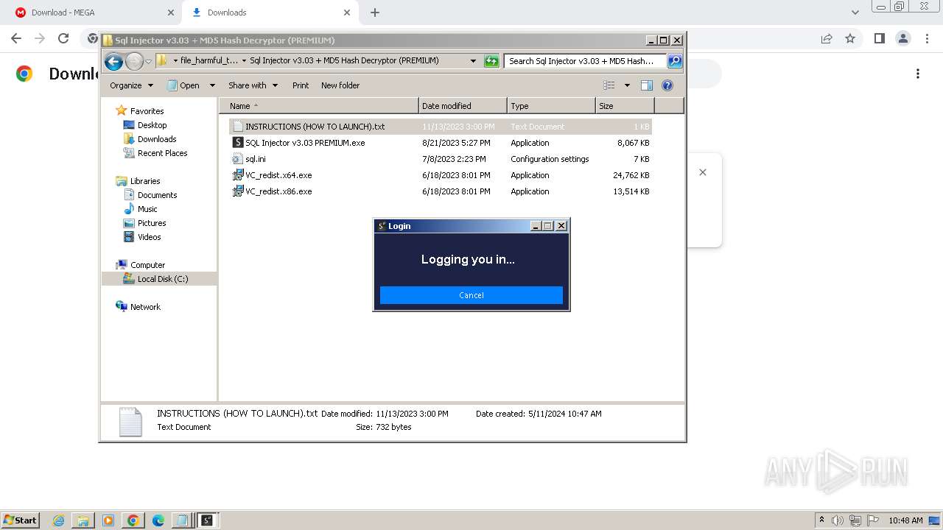943x530 pixels.
Task: Select Network in navigation pane
Action: pos(145,307)
